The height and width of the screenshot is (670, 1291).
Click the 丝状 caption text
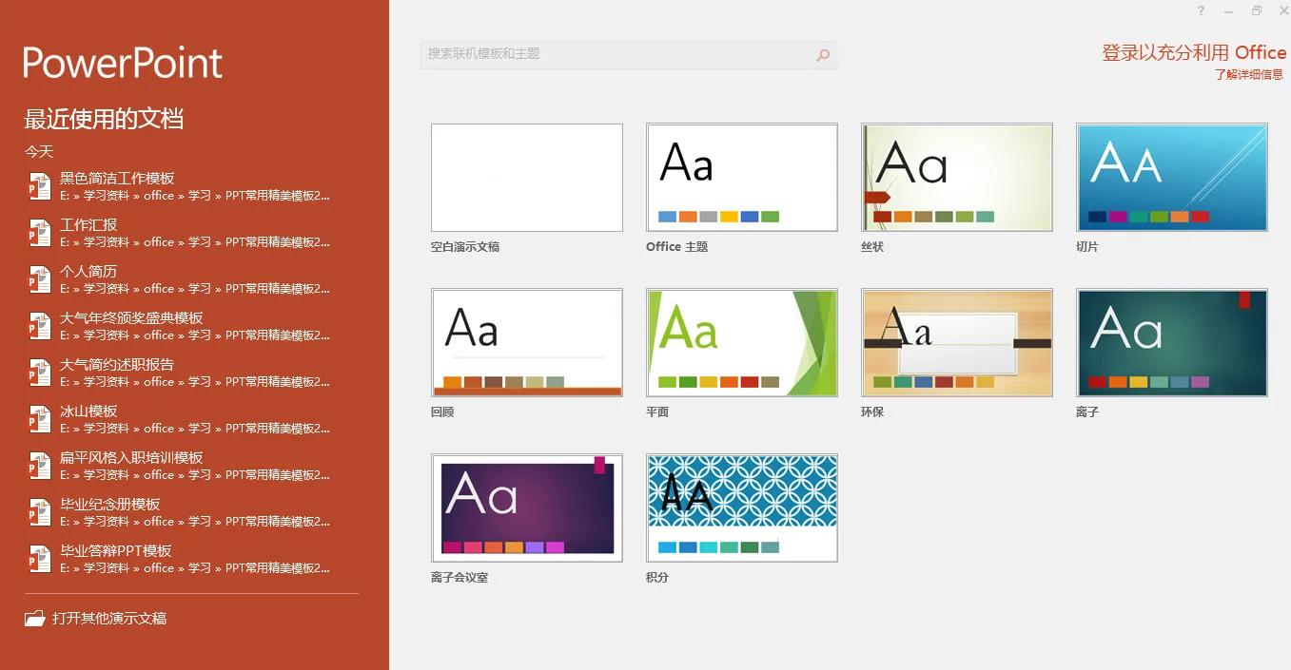click(872, 247)
